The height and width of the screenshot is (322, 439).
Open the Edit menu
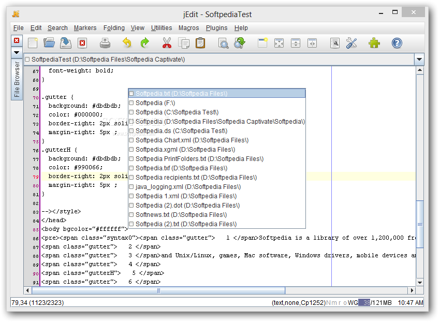36,28
